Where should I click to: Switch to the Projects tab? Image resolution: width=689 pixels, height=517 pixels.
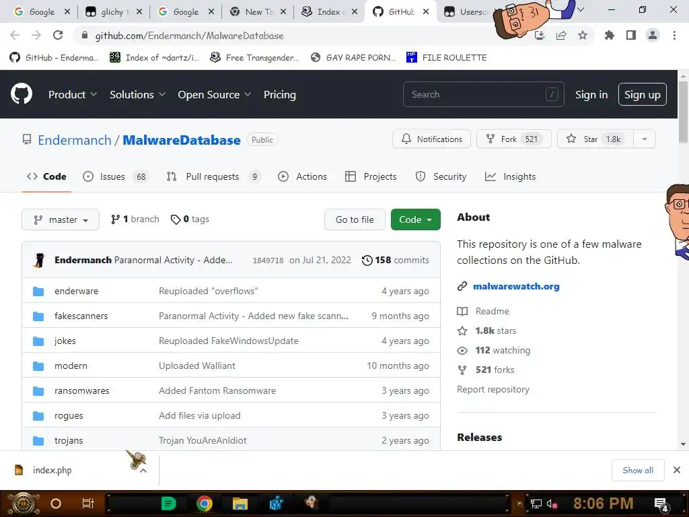tap(371, 176)
